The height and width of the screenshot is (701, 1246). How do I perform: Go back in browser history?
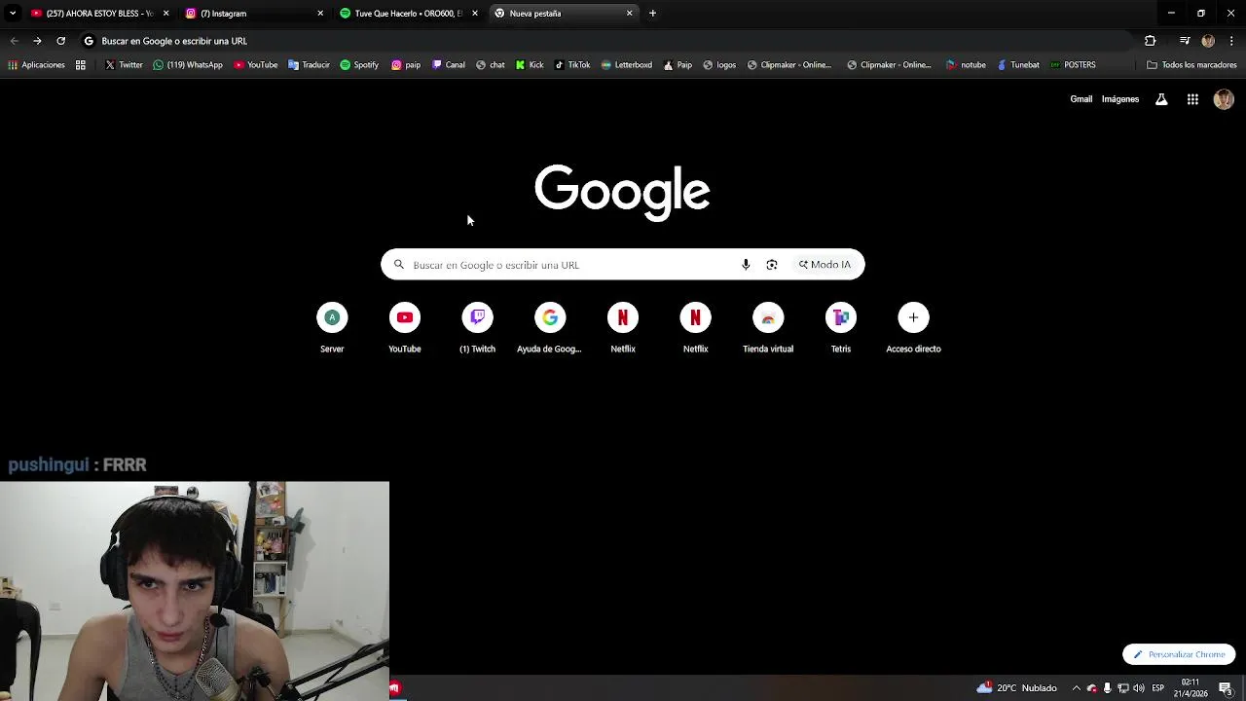click(14, 41)
